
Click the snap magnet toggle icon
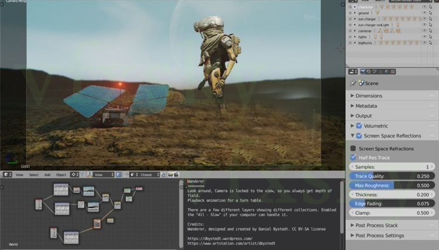(126, 174)
